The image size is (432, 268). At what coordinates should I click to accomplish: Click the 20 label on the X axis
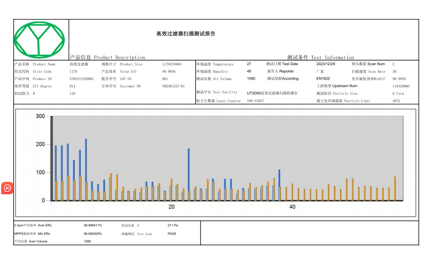(x=171, y=207)
